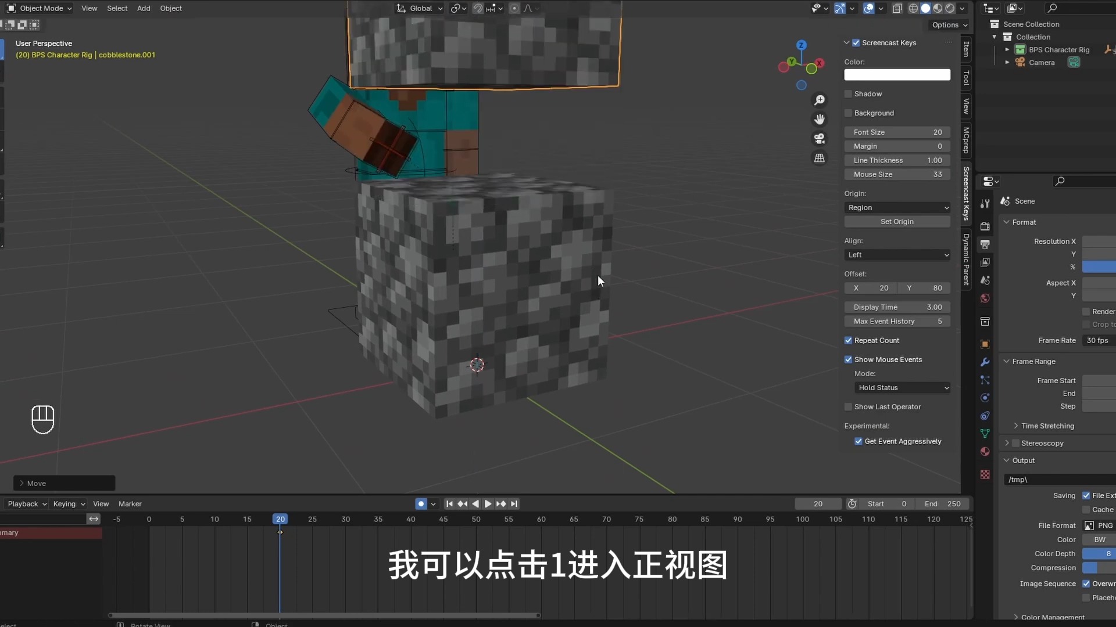Screen dimensions: 1116x627
Task: Enable the Shadow option for Screencast Keys
Action: [849, 93]
